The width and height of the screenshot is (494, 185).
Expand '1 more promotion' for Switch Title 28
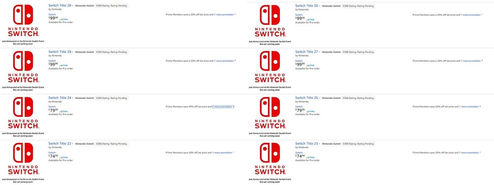[x=224, y=14]
